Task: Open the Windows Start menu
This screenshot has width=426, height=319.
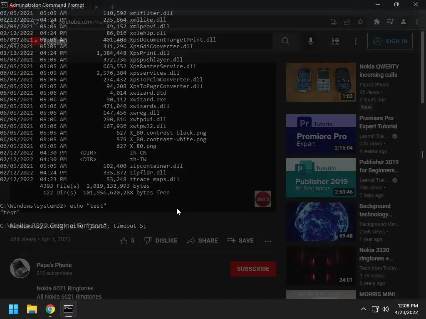Action: coord(13,309)
